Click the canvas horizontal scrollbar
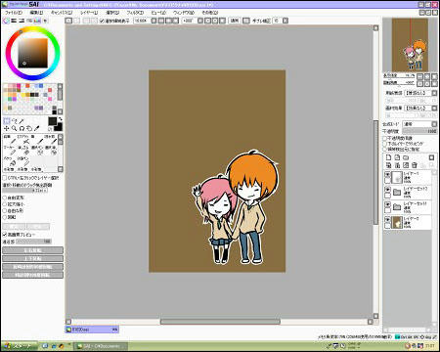This screenshot has width=440, height=352. pyautogui.click(x=220, y=322)
